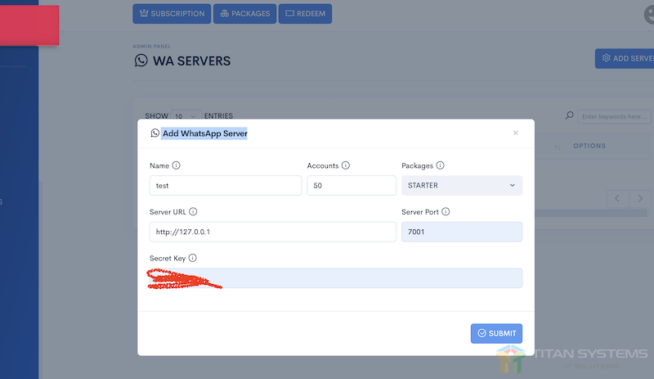Click the search magnifier icon
Viewport: 654px width, 379px height.
(570, 116)
